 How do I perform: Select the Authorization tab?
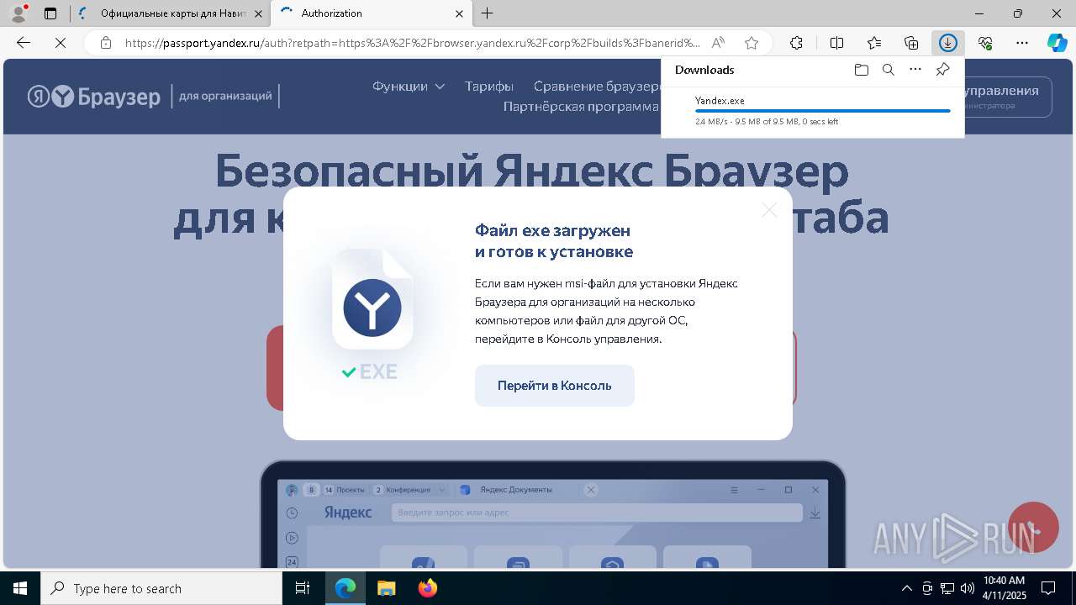(x=371, y=13)
